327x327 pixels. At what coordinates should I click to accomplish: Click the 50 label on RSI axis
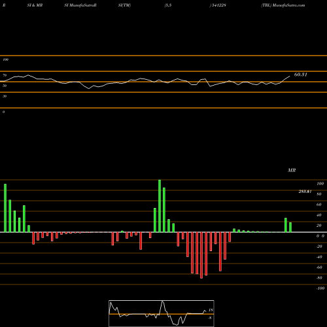pyautogui.click(x=5, y=86)
